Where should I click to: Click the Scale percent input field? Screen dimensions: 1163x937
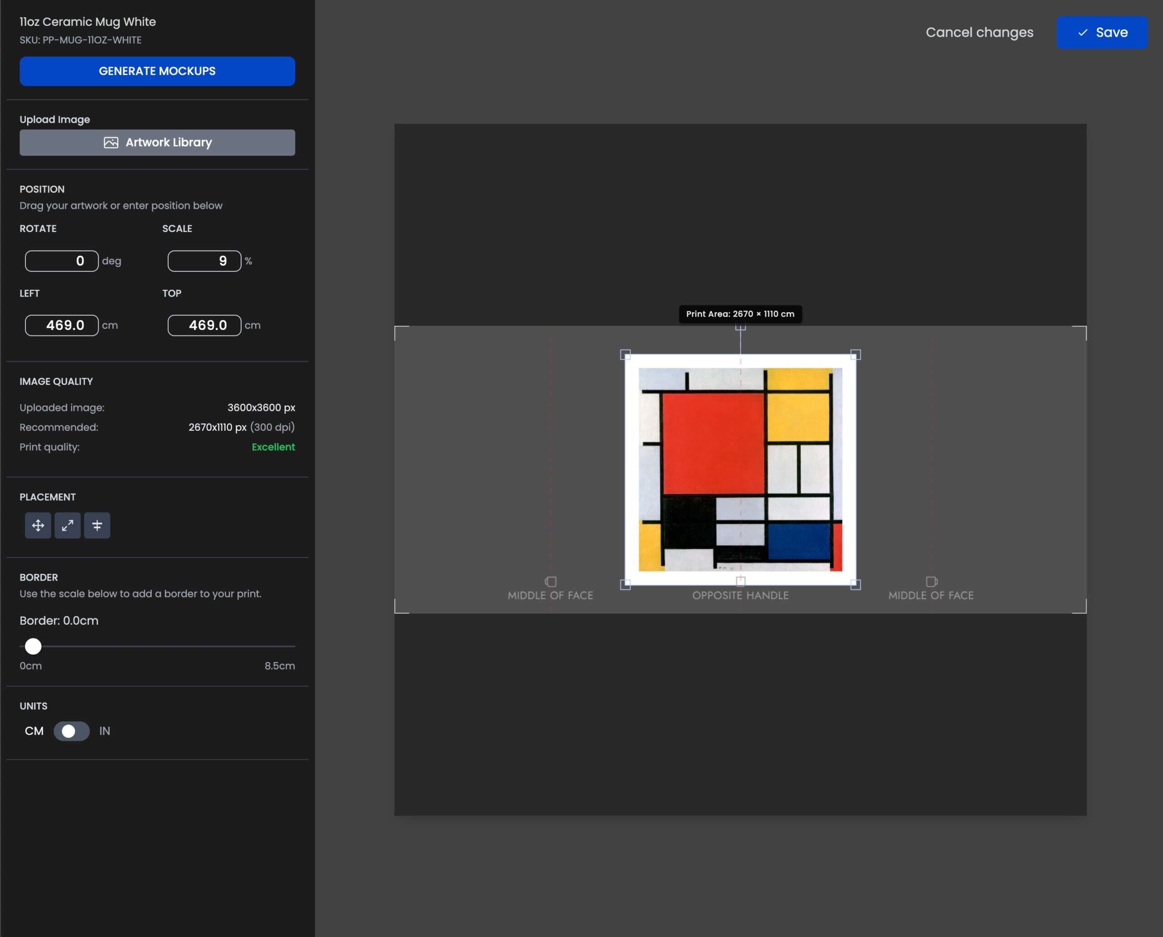(204, 261)
